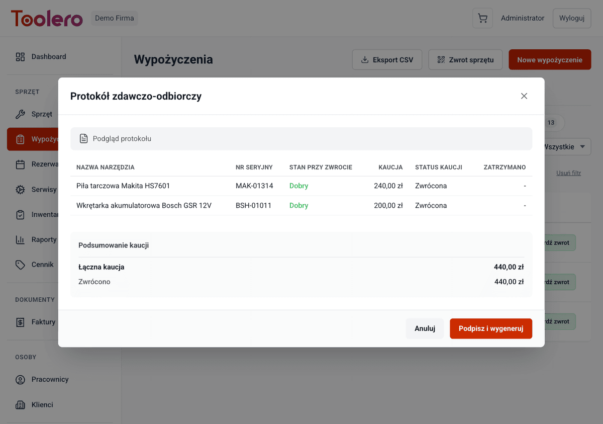Click the Cennik price tag icon
This screenshot has height=424, width=603.
pyautogui.click(x=20, y=265)
